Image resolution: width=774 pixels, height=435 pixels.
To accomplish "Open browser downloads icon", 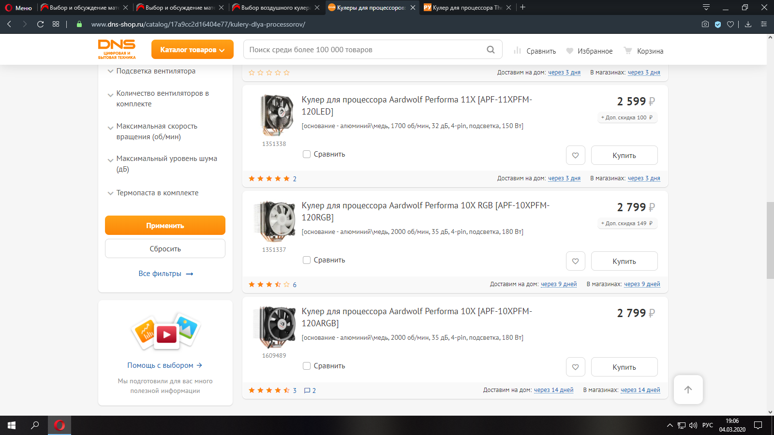I will coord(748,24).
